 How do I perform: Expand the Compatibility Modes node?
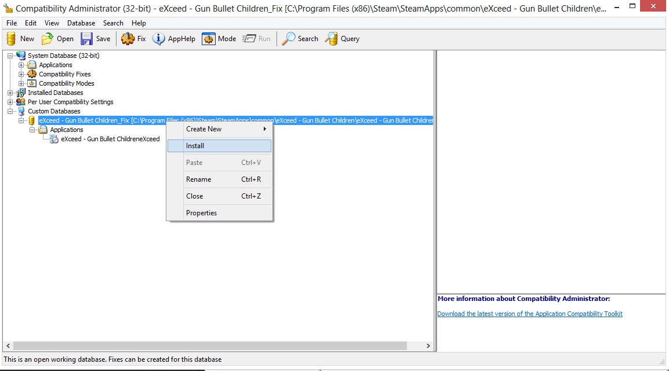pyautogui.click(x=21, y=83)
